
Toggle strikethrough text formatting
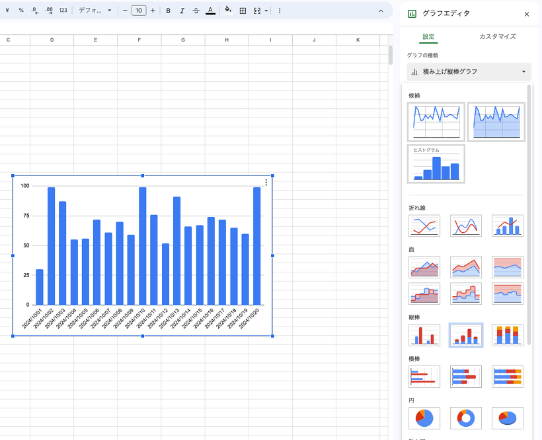point(196,11)
